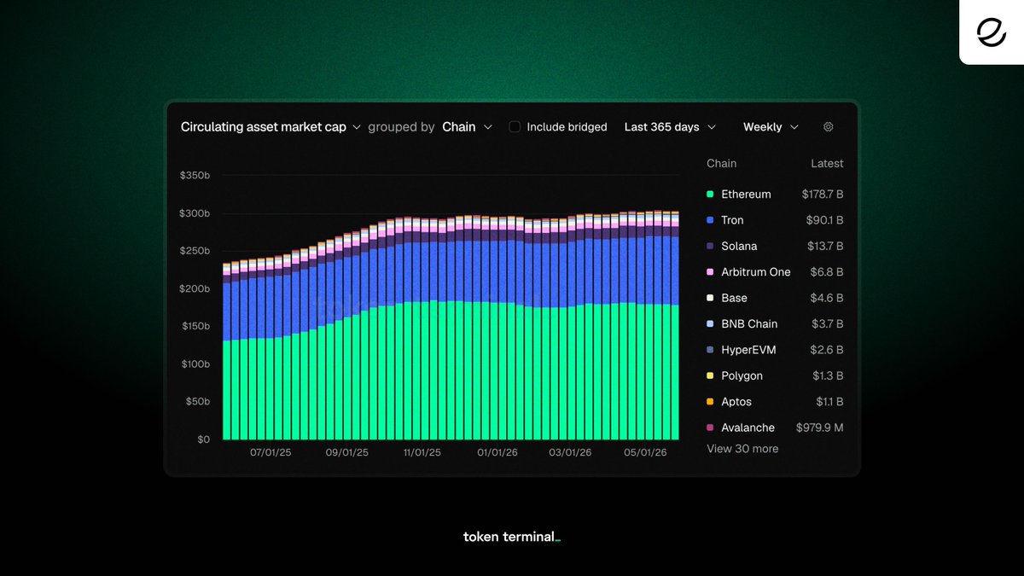The height and width of the screenshot is (576, 1024).
Task: Enable the Include bridged checkbox
Action: click(x=515, y=126)
